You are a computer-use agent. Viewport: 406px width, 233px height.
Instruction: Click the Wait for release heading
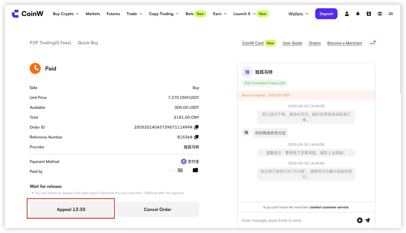(46, 186)
